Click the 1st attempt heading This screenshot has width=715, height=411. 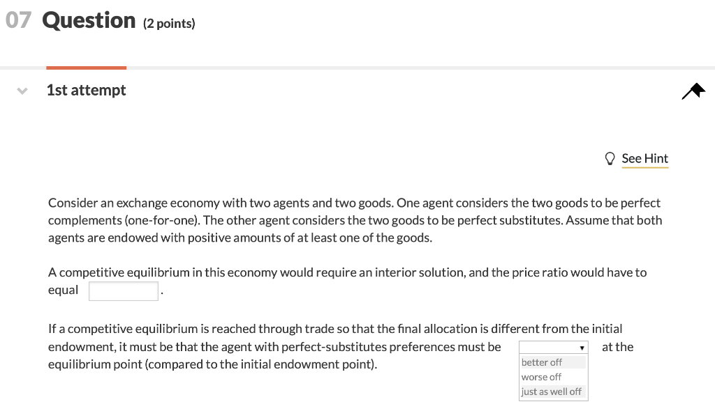click(x=86, y=90)
